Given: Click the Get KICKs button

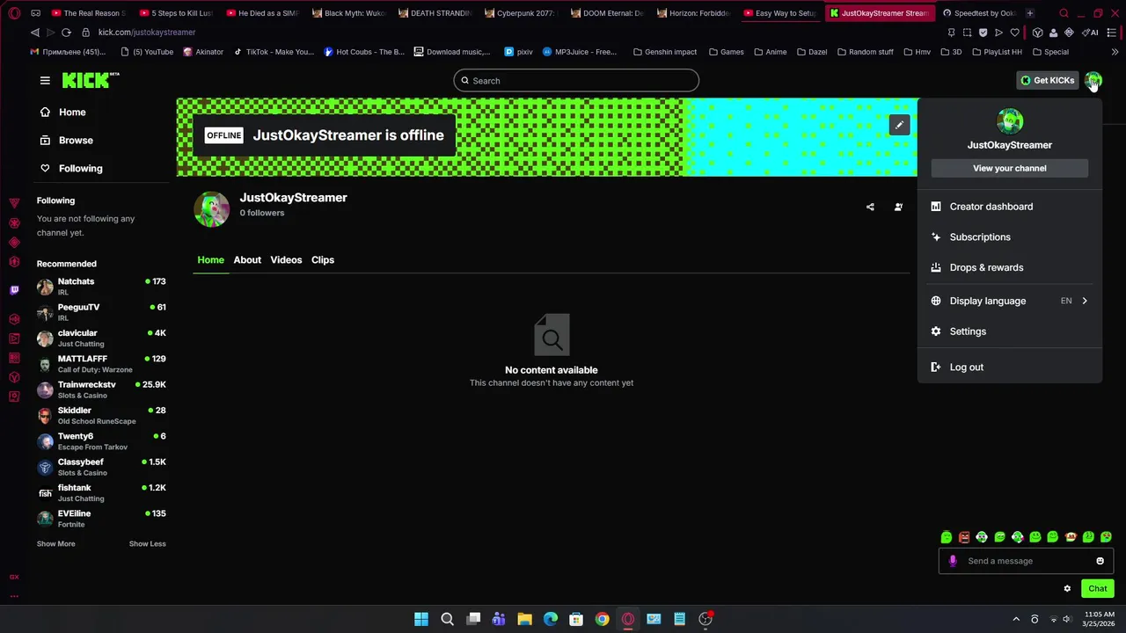Looking at the screenshot, I should [x=1047, y=80].
